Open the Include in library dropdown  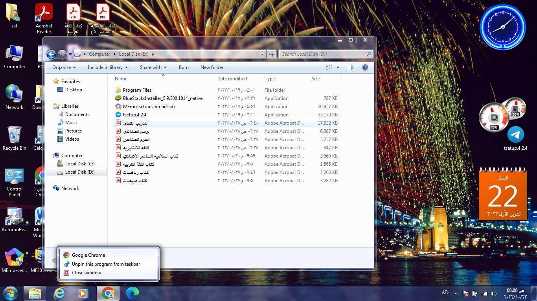click(x=108, y=67)
